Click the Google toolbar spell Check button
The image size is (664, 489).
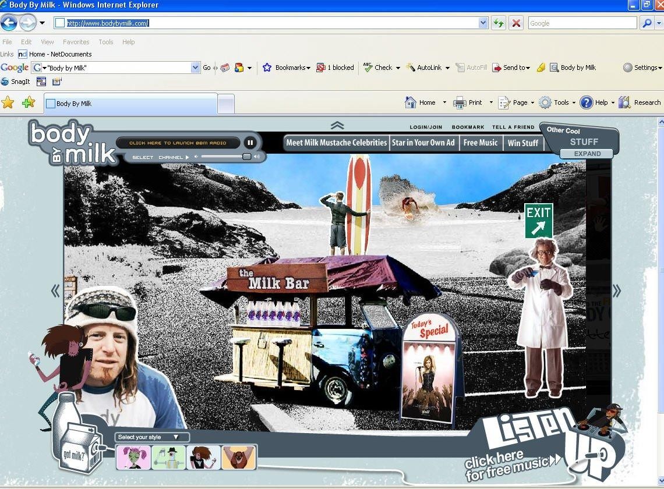coord(377,68)
